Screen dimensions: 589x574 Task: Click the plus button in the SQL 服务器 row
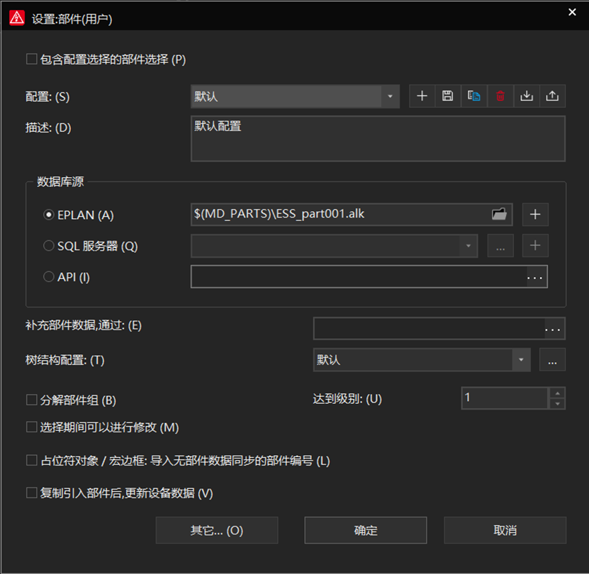tap(535, 246)
